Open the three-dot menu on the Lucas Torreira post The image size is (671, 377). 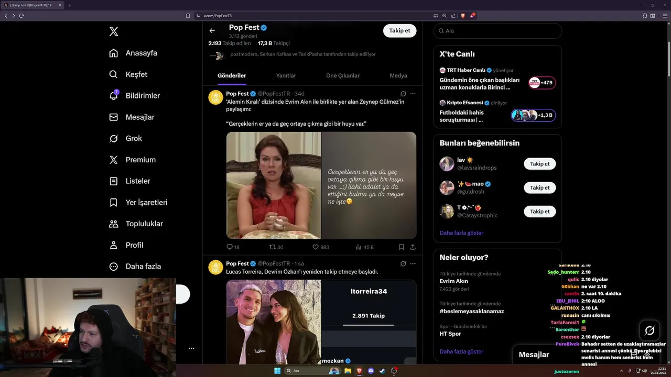pos(413,263)
